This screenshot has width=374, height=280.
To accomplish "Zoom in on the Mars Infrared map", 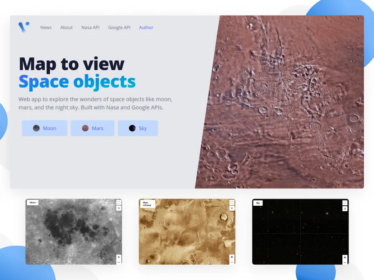I will click(232, 257).
